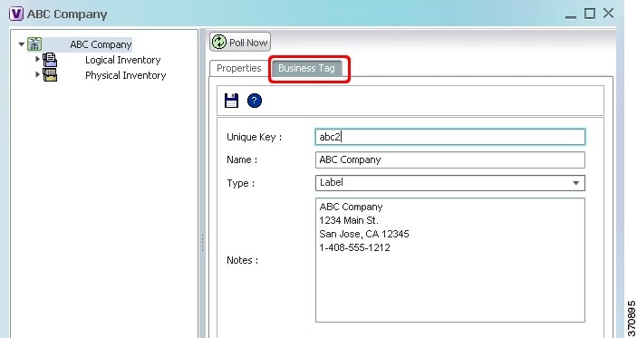The image size is (637, 338).
Task: Select Physical Inventory tree item
Action: tap(126, 75)
